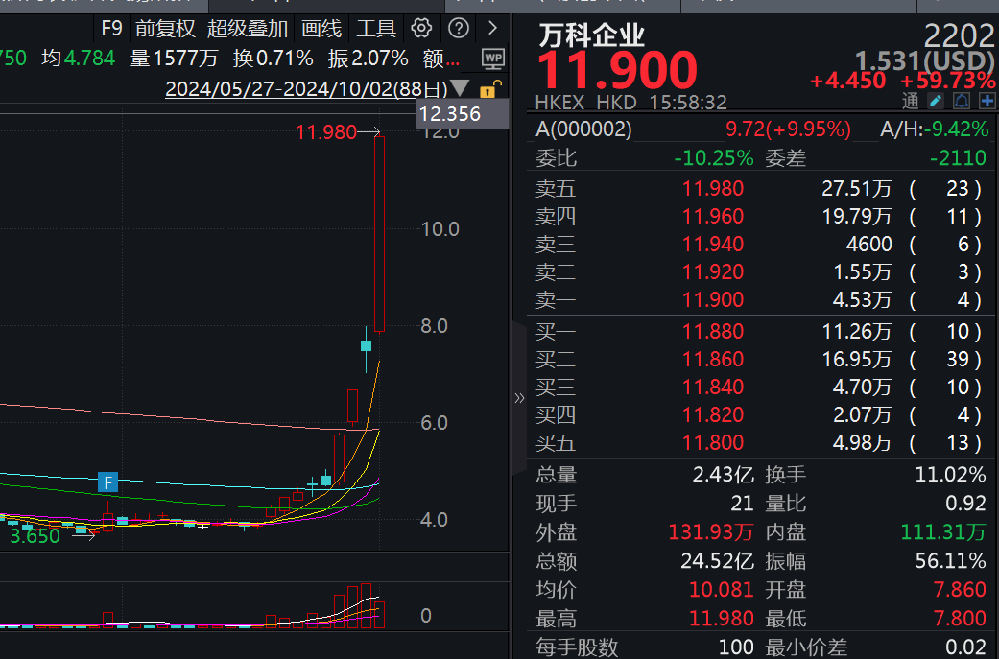Open the 工具 tools menu
Screen dimensions: 999x659
coord(376,29)
